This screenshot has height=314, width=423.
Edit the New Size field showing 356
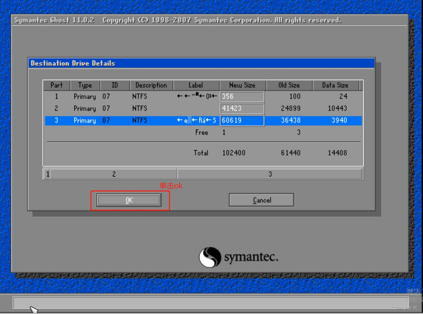click(x=242, y=97)
